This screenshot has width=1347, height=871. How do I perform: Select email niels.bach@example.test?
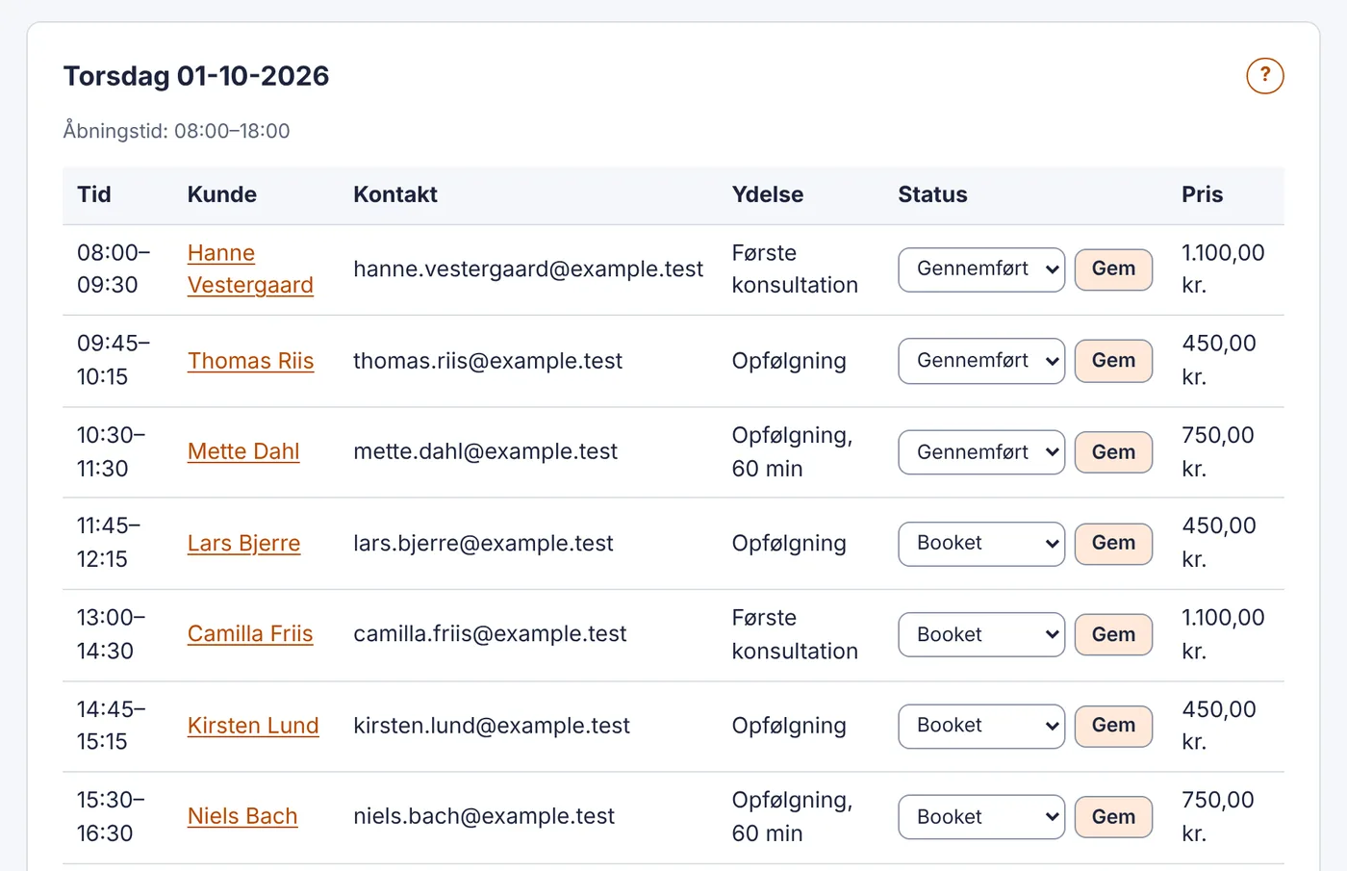pos(484,816)
